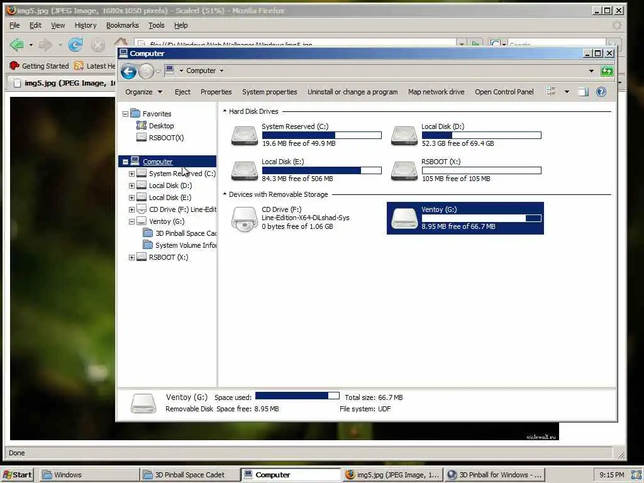Expand CD Drive (F:) tree node
The height and width of the screenshot is (483, 644).
click(x=131, y=209)
